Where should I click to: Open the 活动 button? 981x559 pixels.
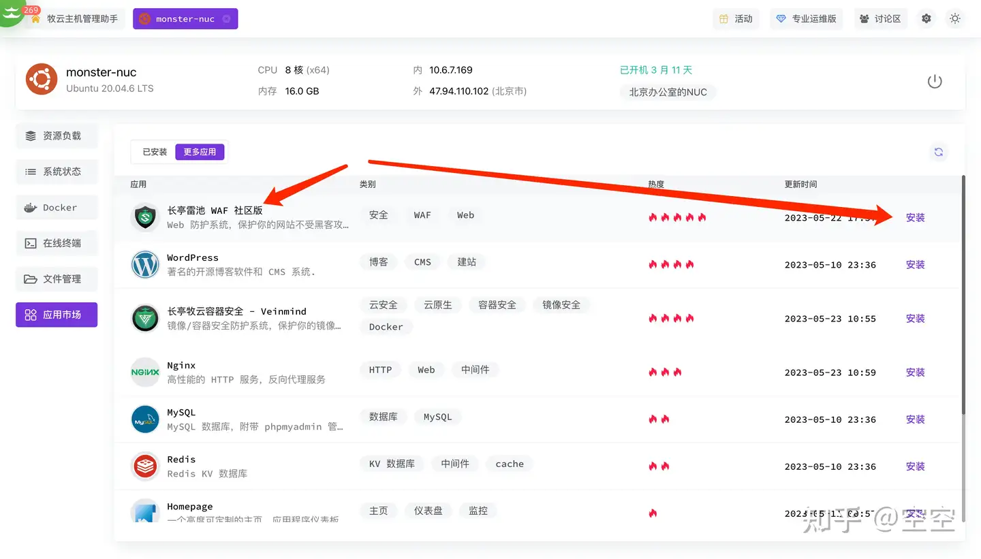coord(736,19)
